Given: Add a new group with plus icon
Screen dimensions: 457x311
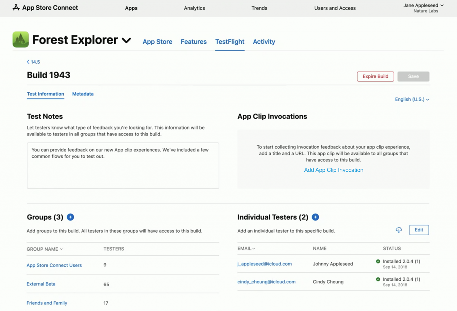Looking at the screenshot, I should (x=70, y=217).
